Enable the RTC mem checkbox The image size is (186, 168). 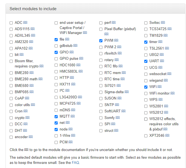[x=101, y=73]
